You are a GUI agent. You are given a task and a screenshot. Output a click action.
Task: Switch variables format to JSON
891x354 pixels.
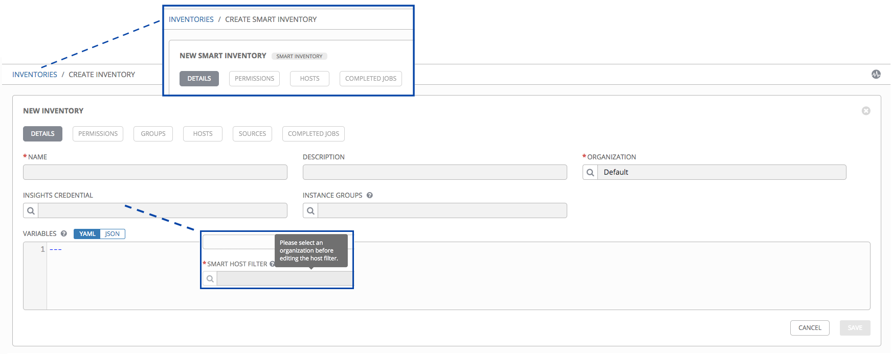click(113, 234)
